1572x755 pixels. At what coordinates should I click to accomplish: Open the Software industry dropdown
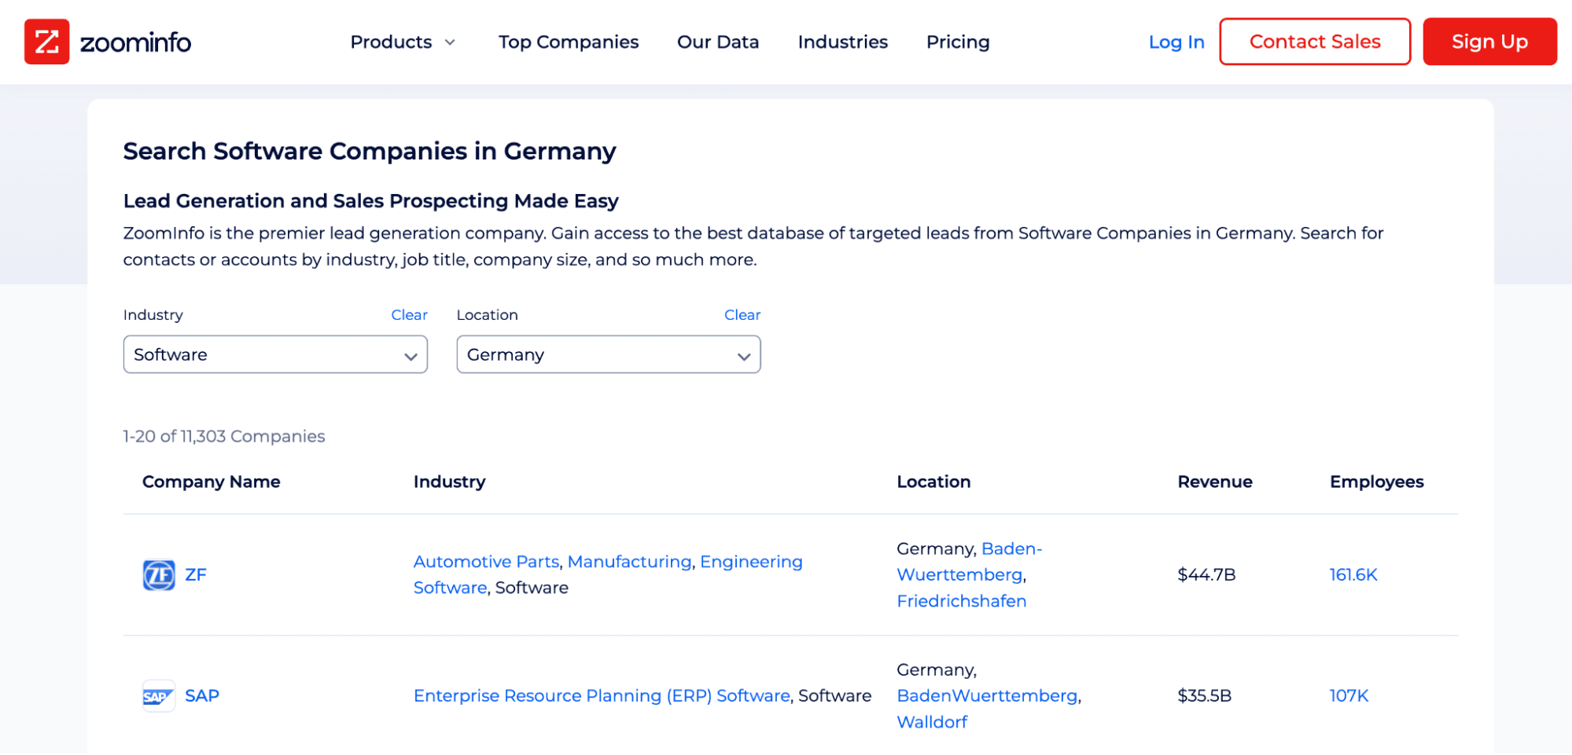click(275, 354)
